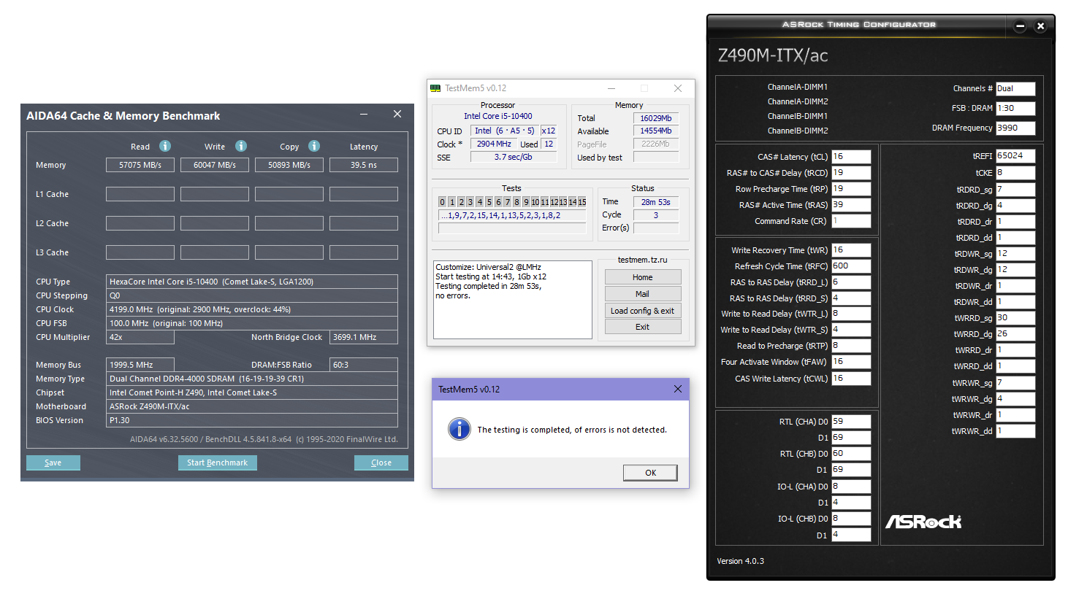Viewport: 1079px width, 596px height.
Task: Click the Memory Latency result 39.5 ns
Action: (364, 165)
